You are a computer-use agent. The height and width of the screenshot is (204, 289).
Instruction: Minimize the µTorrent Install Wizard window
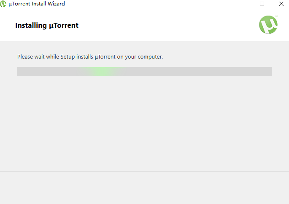[x=243, y=4]
